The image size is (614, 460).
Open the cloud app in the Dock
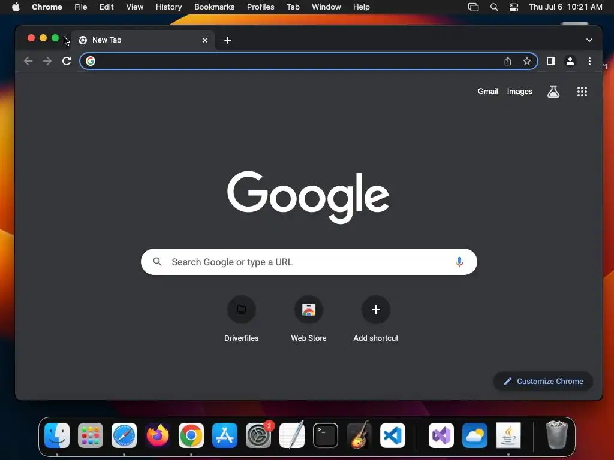point(475,435)
